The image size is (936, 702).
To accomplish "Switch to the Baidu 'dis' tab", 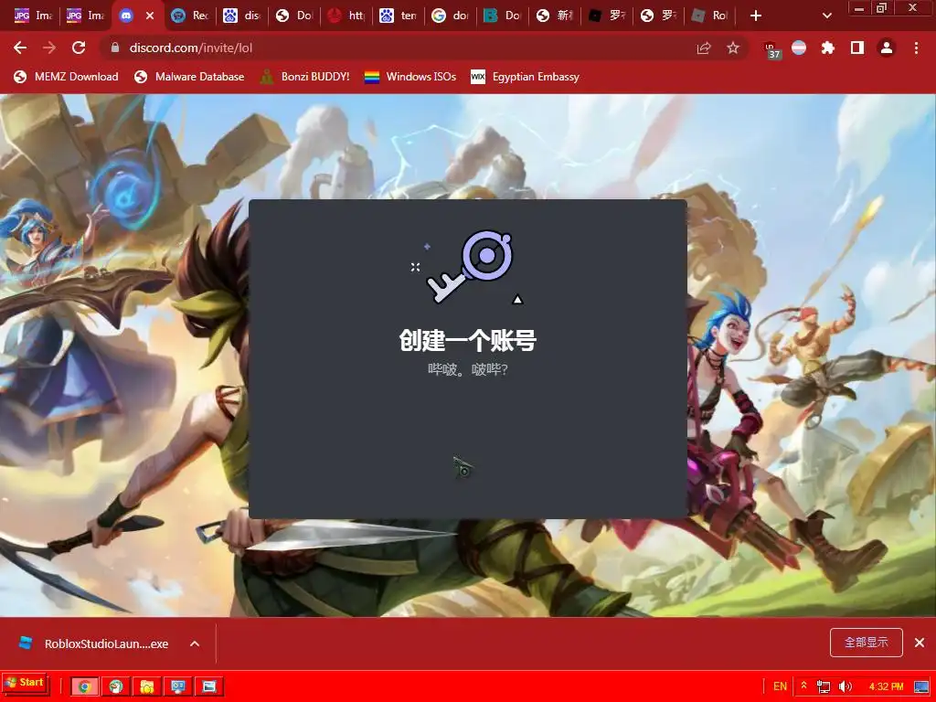I will (241, 16).
